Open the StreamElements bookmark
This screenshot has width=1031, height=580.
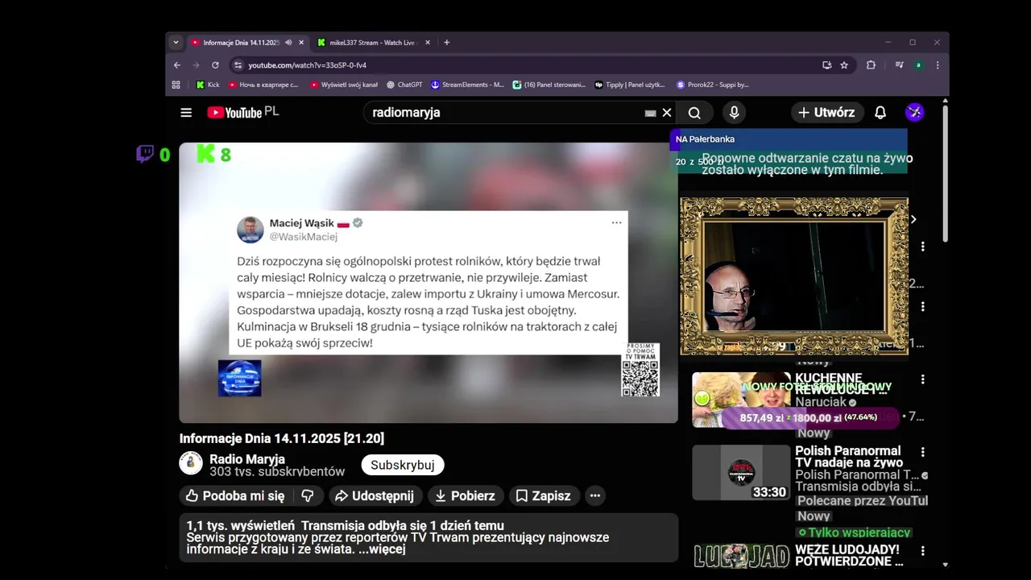click(467, 85)
